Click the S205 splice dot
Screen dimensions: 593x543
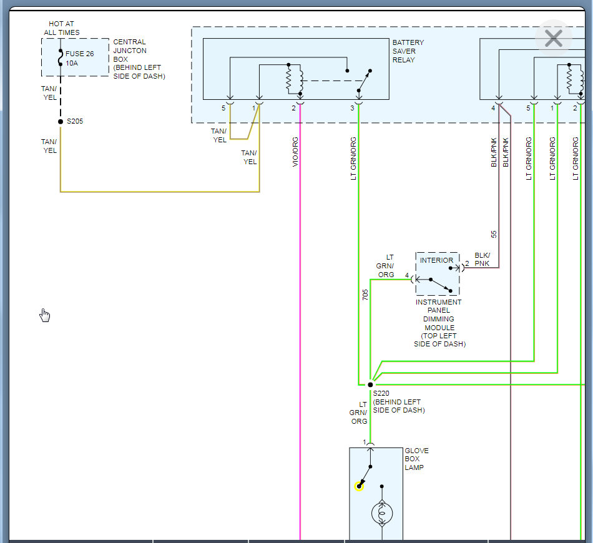pos(61,122)
